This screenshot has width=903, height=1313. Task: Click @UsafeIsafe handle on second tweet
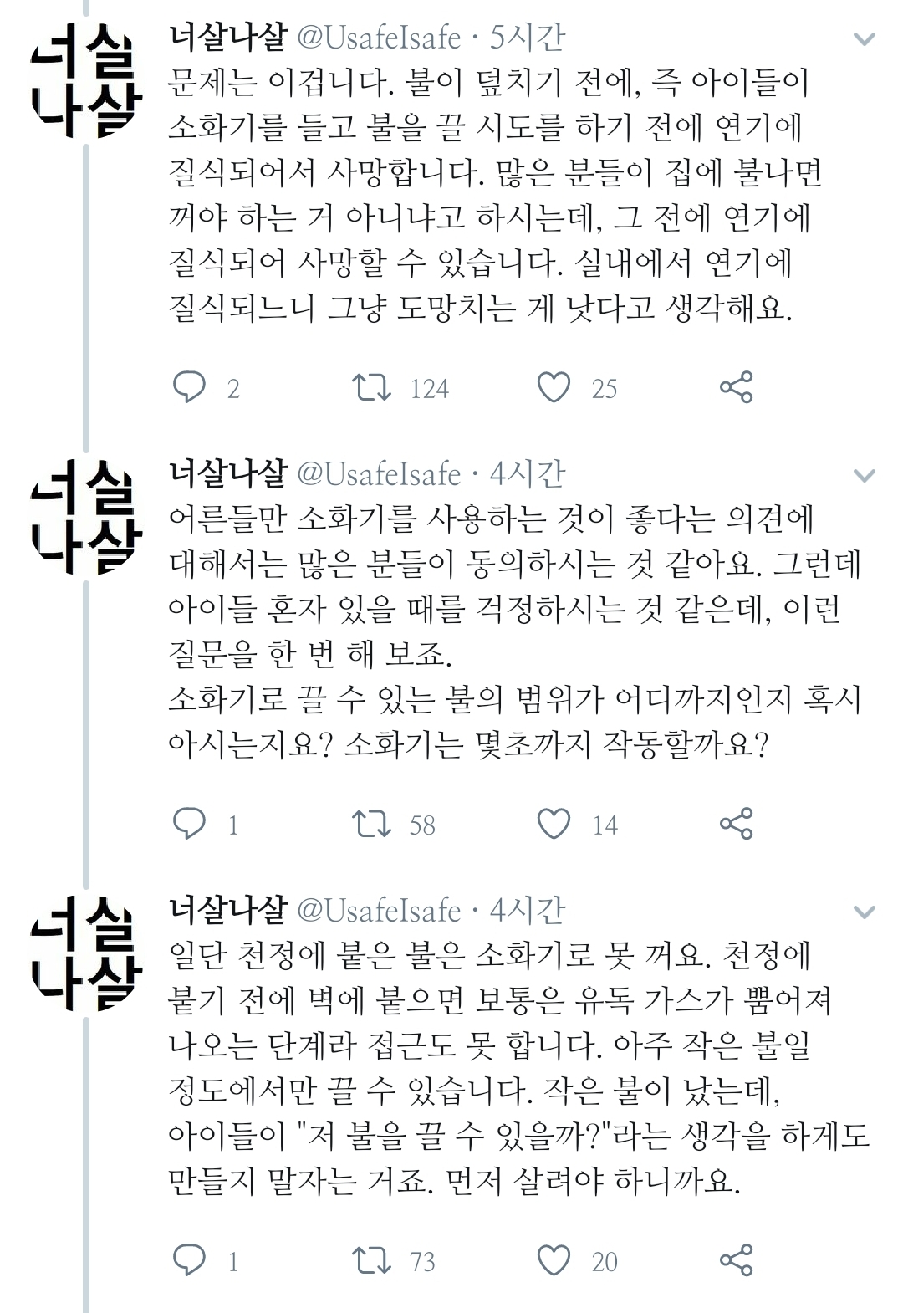click(379, 474)
